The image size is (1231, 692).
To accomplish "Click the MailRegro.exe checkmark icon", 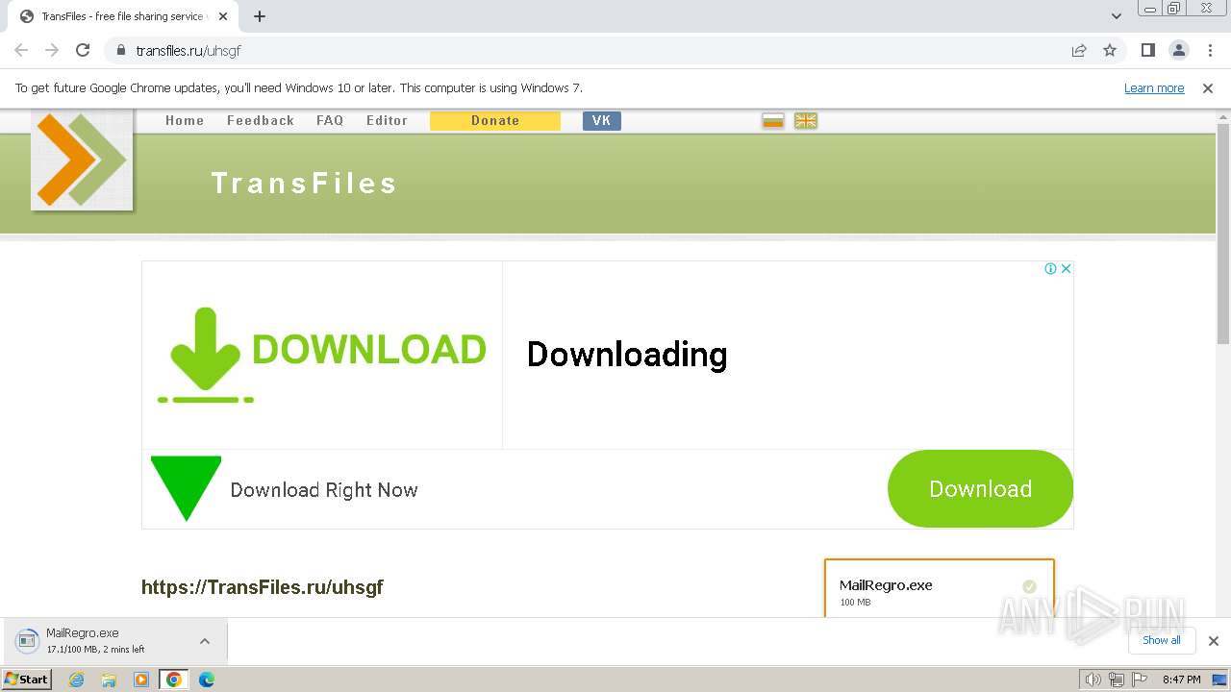I will tap(1029, 586).
